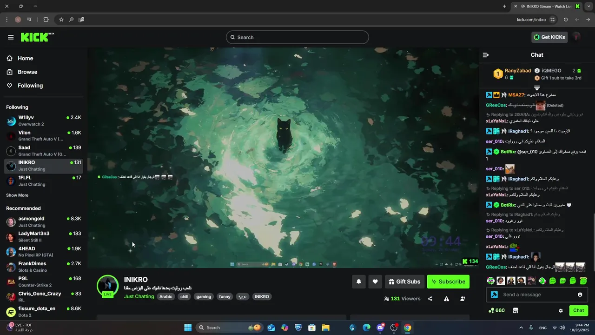The image size is (595, 335).
Task: Open the translate page icon
Action: click(x=81, y=20)
